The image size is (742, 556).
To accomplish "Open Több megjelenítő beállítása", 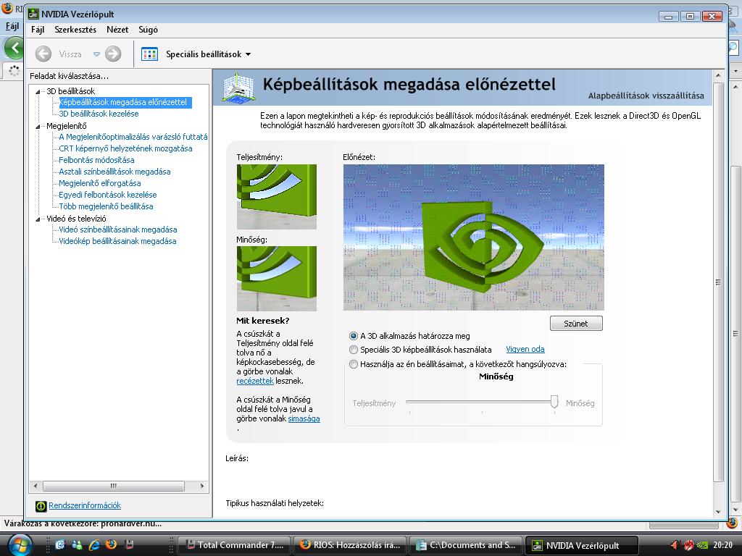I will click(x=106, y=206).
